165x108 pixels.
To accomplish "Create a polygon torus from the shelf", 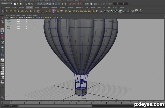I will click(26, 11).
